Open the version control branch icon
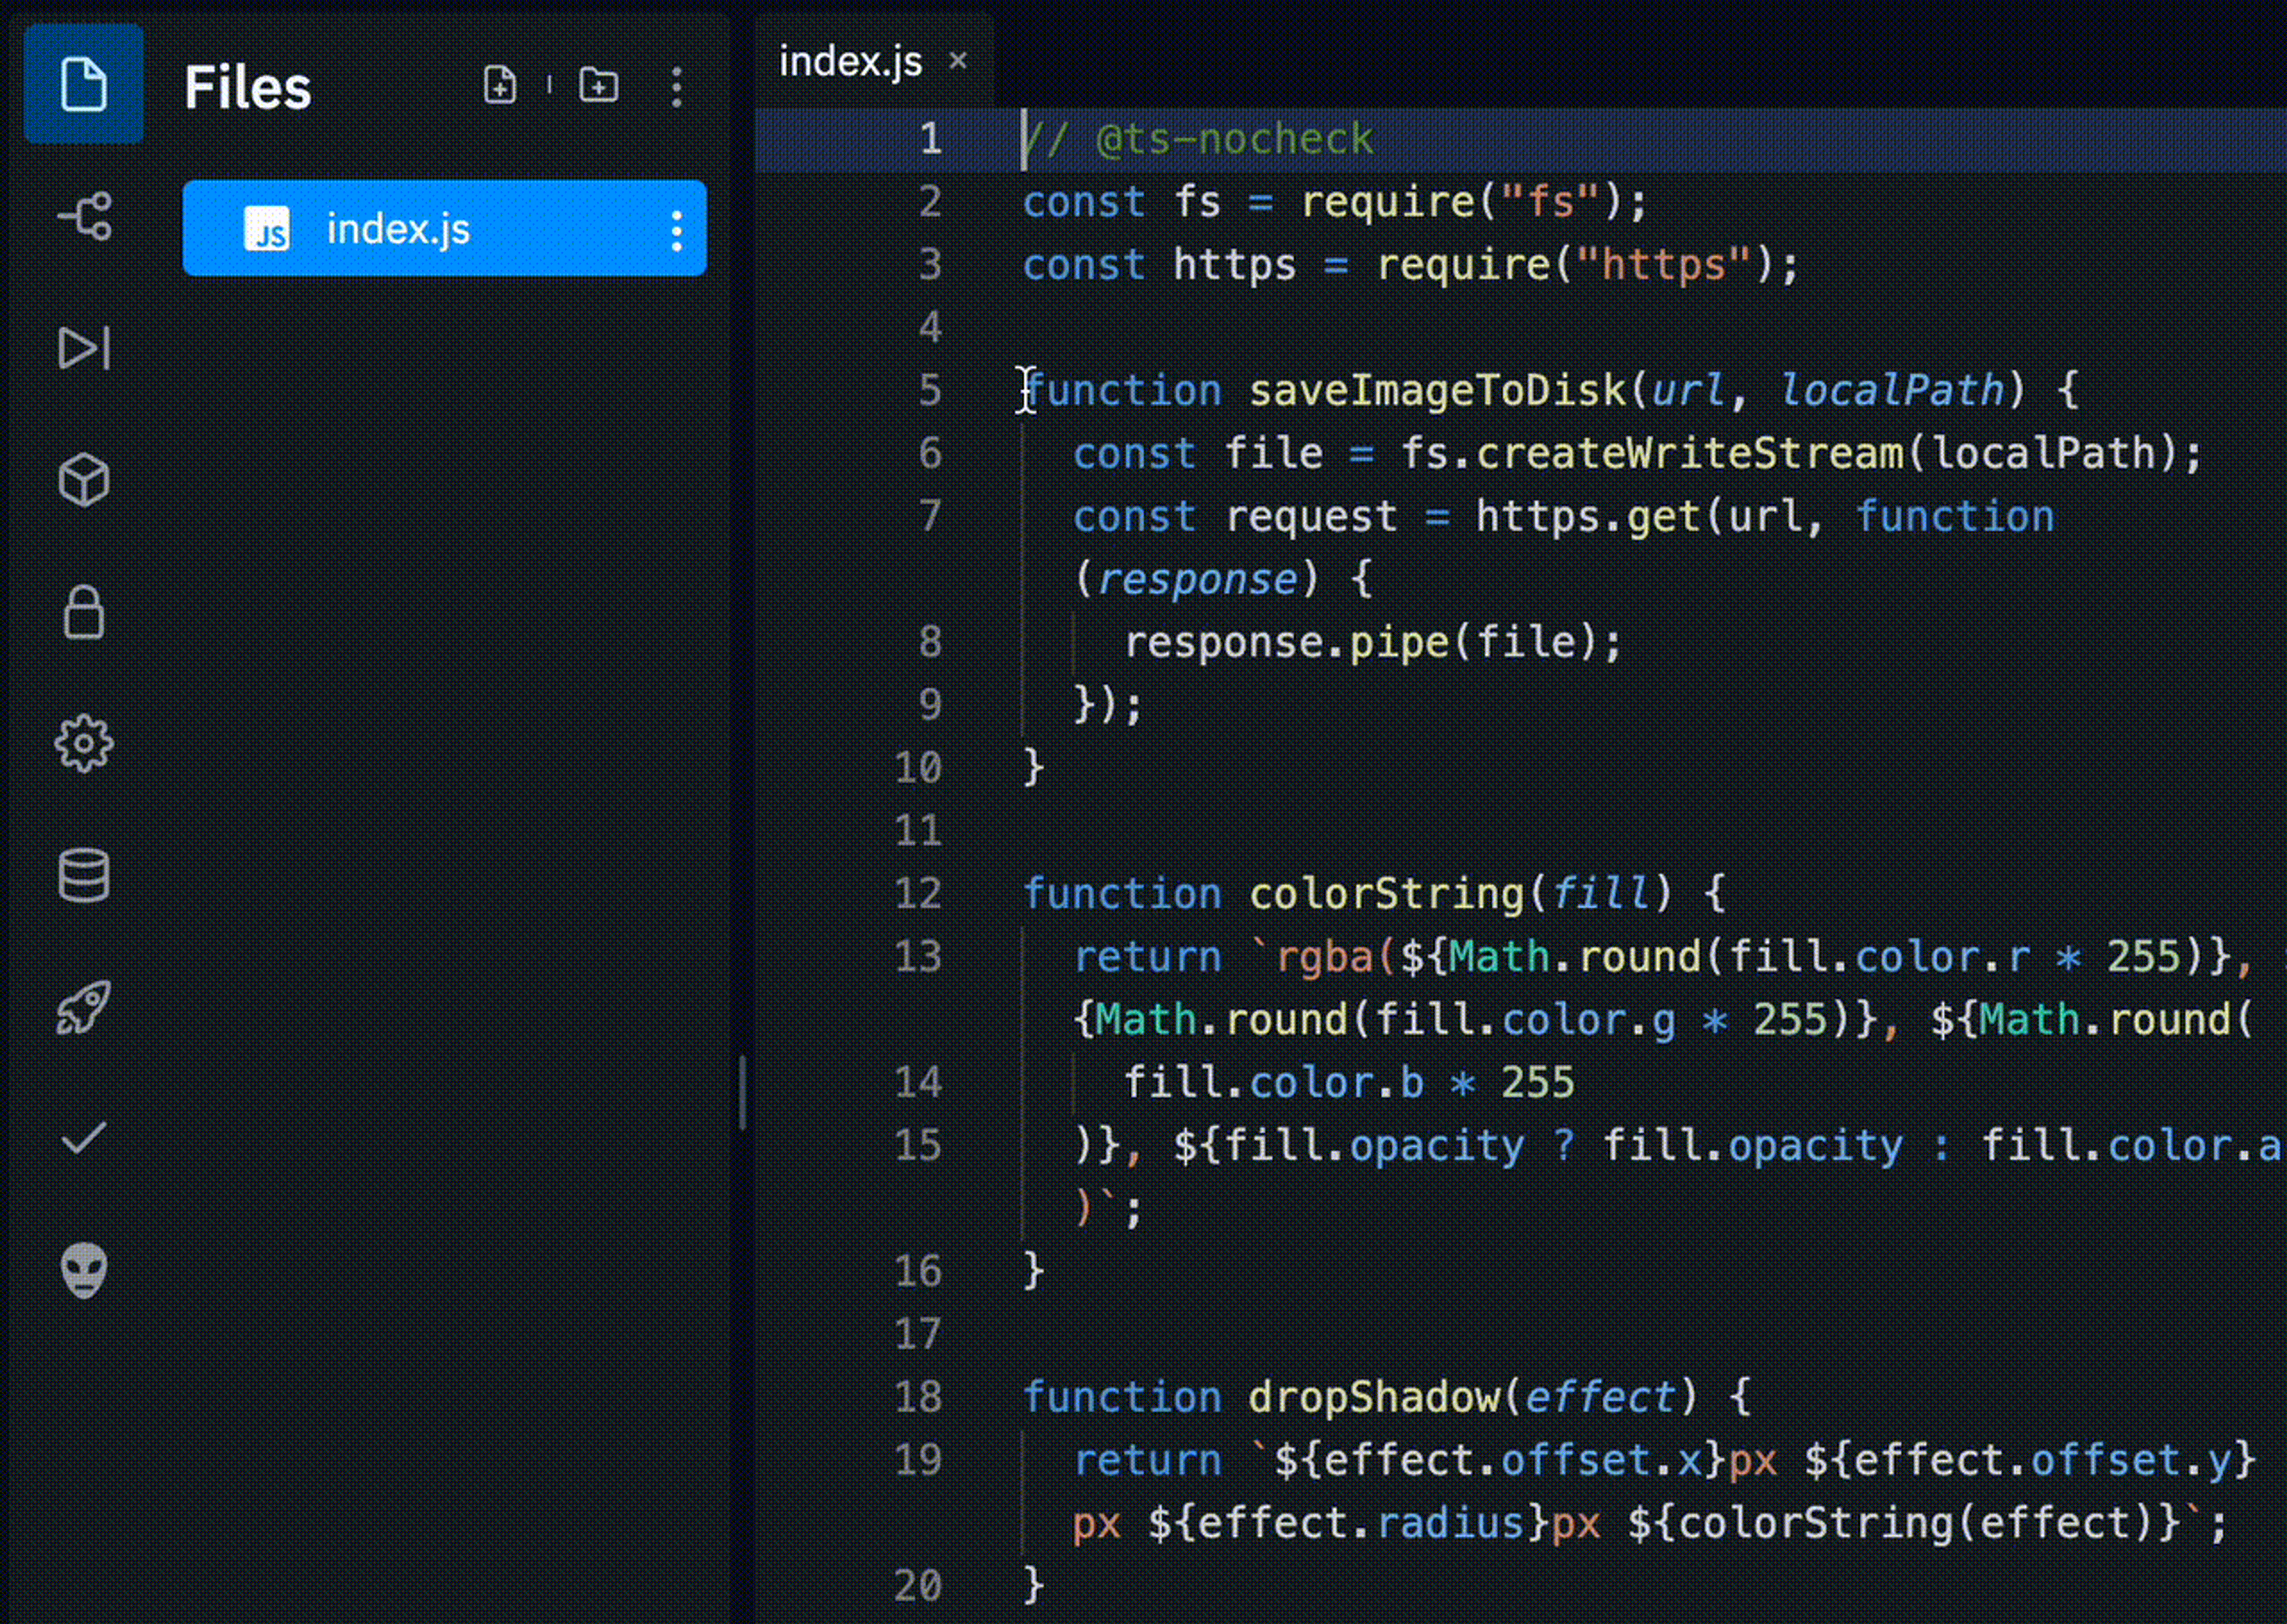The image size is (2287, 1624). (x=84, y=216)
